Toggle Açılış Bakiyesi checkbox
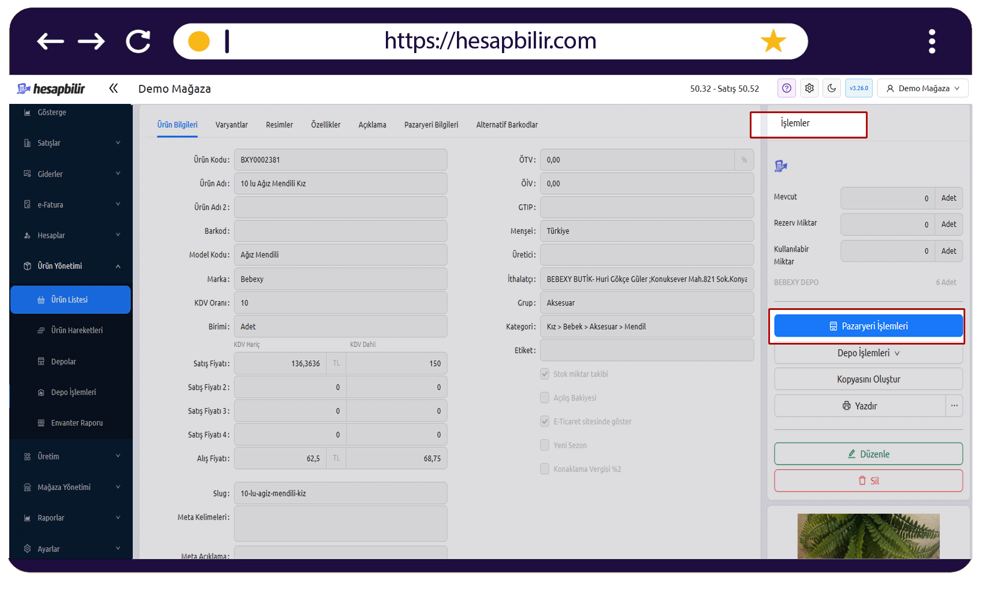 545,398
